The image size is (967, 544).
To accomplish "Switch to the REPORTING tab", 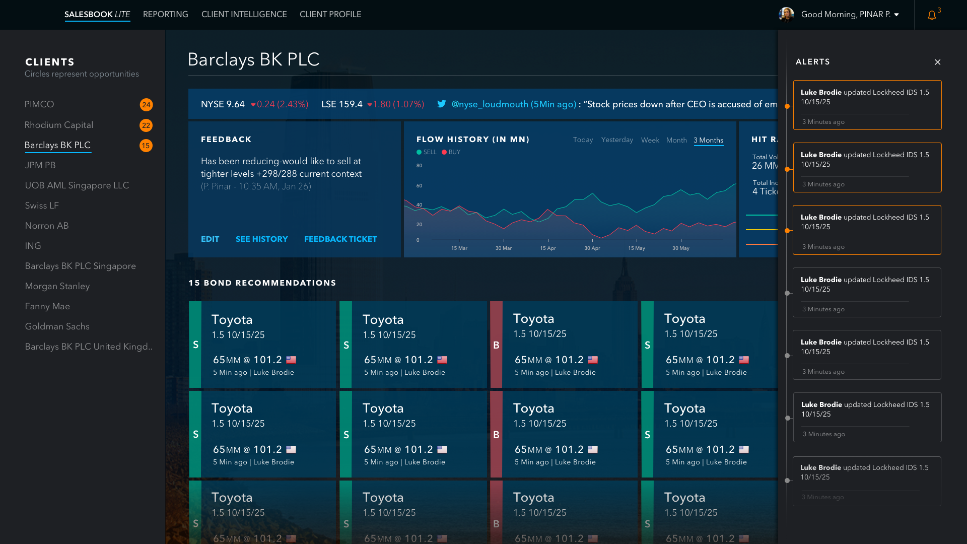I will point(166,15).
